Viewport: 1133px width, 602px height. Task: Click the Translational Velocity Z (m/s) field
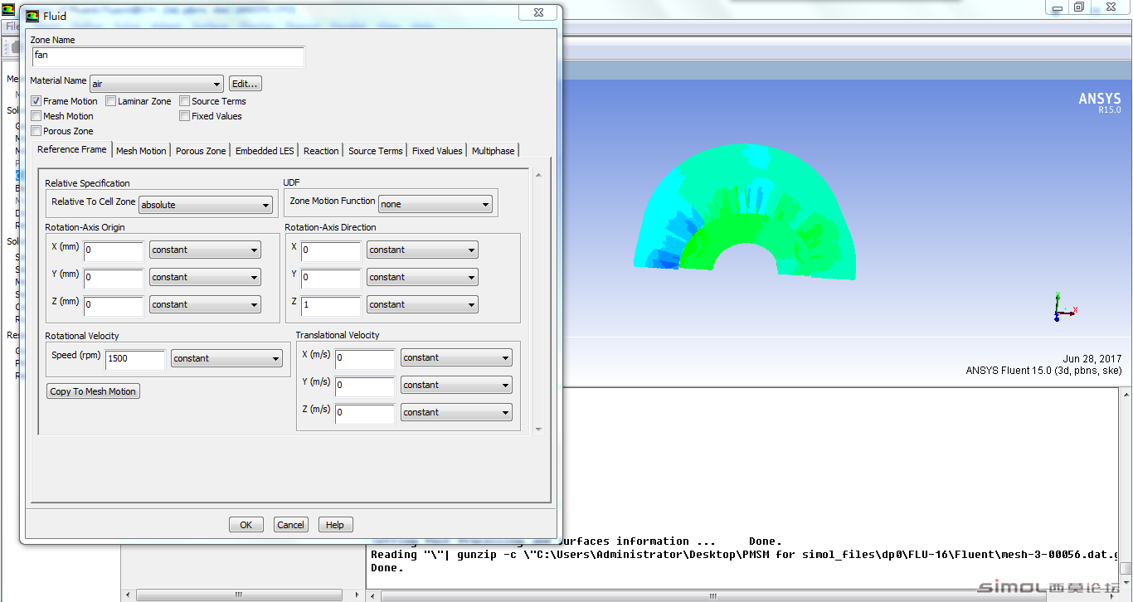pyautogui.click(x=365, y=414)
